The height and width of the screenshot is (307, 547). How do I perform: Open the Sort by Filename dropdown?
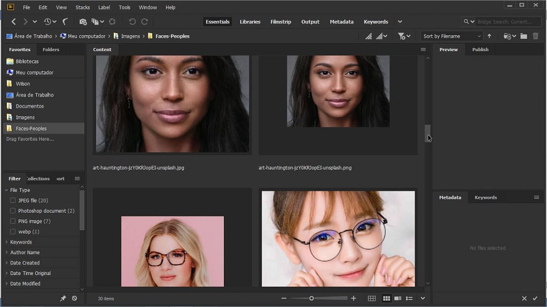(451, 36)
